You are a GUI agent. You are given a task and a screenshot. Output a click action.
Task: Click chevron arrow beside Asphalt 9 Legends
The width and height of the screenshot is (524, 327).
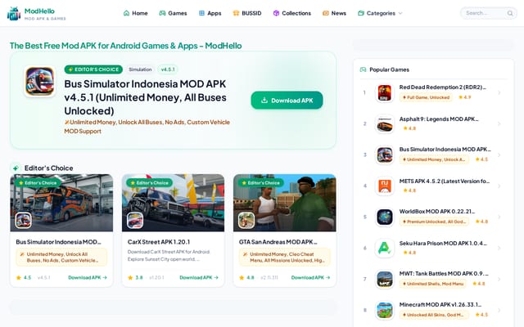pos(499,123)
